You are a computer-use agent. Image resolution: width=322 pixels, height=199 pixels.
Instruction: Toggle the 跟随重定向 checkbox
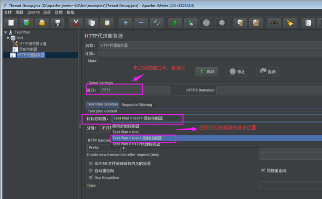[x=263, y=171]
